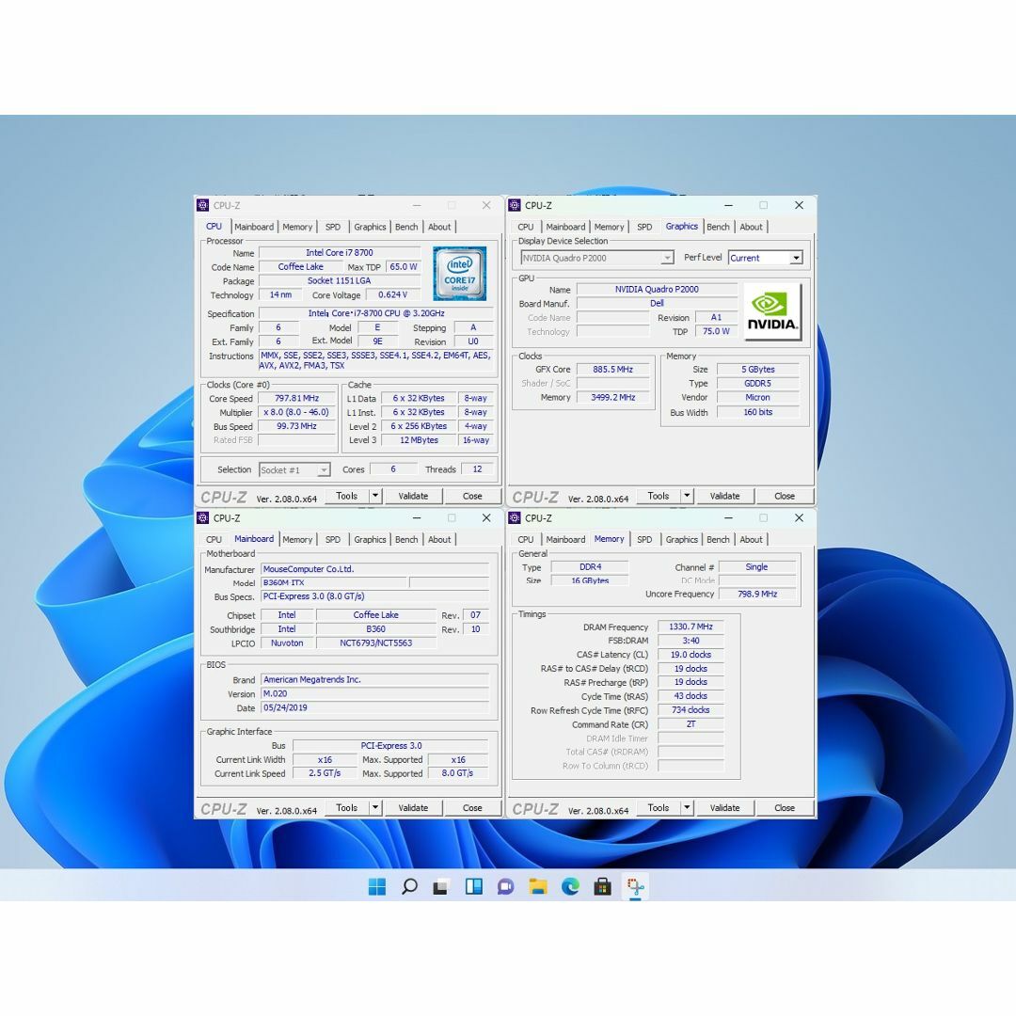Open Tools dropdown arrow in CPU window

point(375,496)
